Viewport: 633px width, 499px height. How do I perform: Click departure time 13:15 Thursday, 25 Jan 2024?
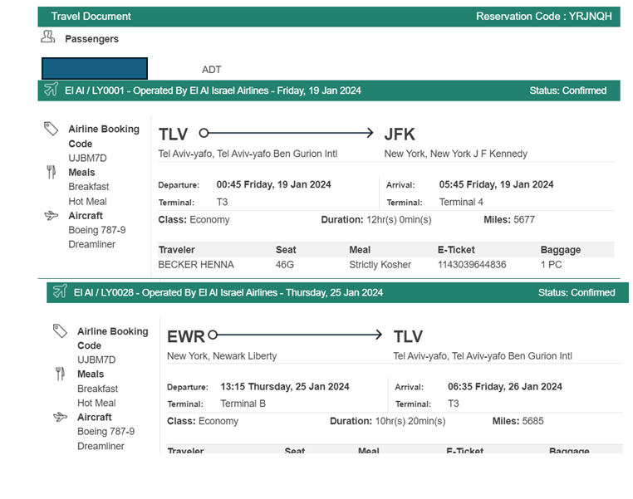point(285,386)
